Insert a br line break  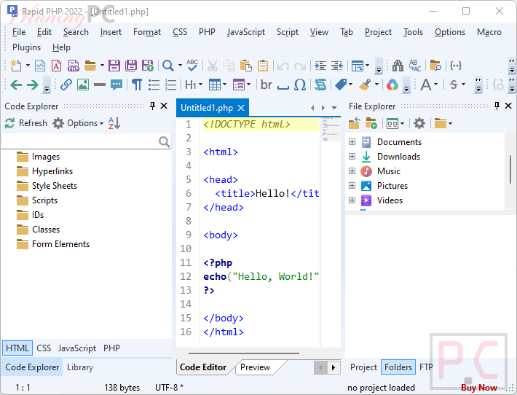coord(266,85)
